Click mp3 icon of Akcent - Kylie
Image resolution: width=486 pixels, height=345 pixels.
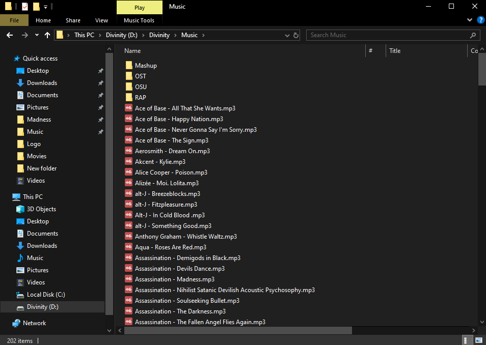point(128,162)
